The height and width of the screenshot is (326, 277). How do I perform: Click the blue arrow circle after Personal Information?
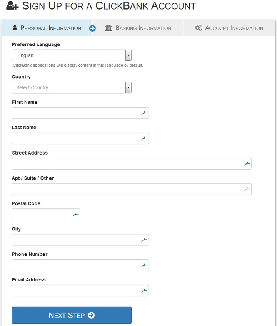pos(92,28)
